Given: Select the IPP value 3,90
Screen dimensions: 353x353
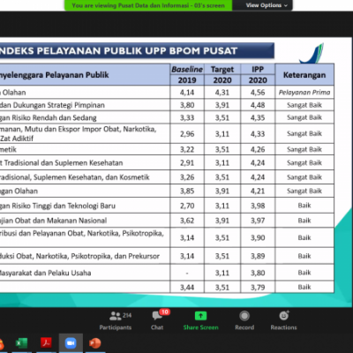Looking at the screenshot, I should (x=258, y=237).
